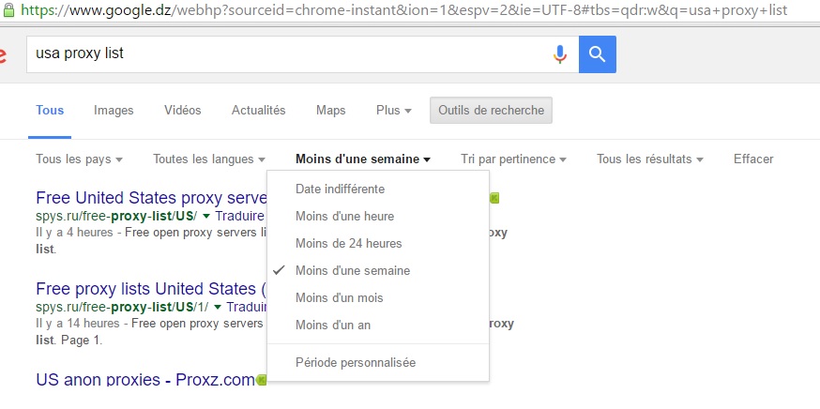
Task: Click into the "usa proxy list" search field
Action: [281, 53]
